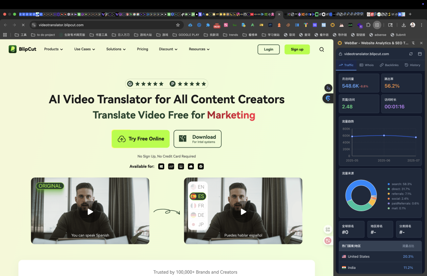Expand the Solutions dropdown
The image size is (427, 276).
click(116, 49)
